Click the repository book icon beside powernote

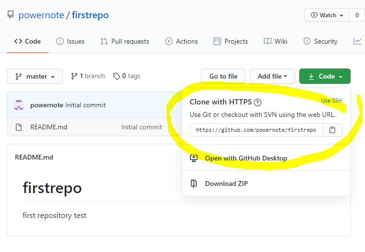[x=11, y=15]
